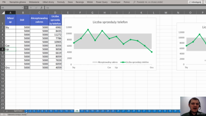206x116 pixels.
Task: Open the Pomoc tab
Action: [x=127, y=2]
